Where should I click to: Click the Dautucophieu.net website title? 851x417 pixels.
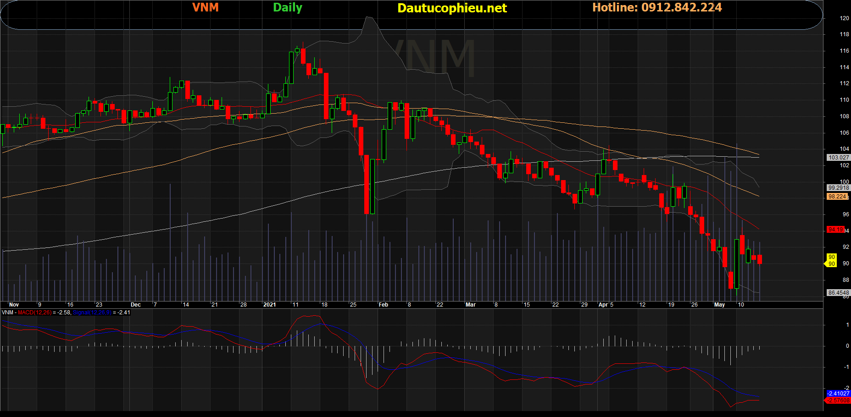(452, 8)
